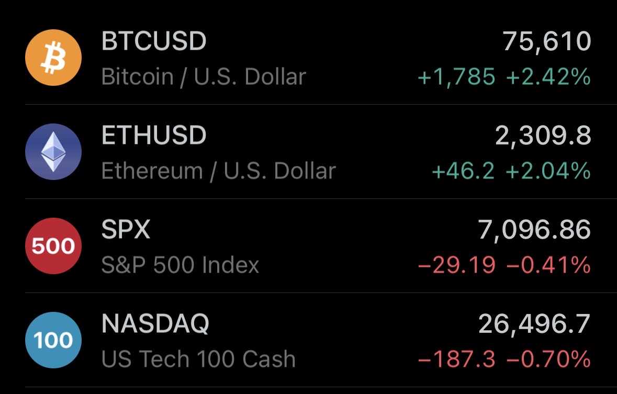The height and width of the screenshot is (394, 617).
Task: Open the BTCUSD symbol
Action: point(154,41)
